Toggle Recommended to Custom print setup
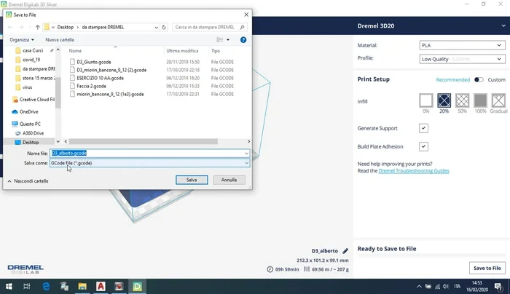Viewport: 510px width, 294px height. coord(479,79)
